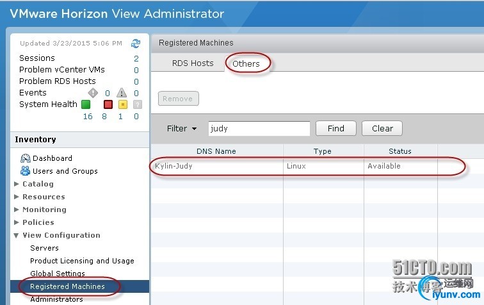Select the Others tab
Screen dimensions: 484x305
[246, 63]
